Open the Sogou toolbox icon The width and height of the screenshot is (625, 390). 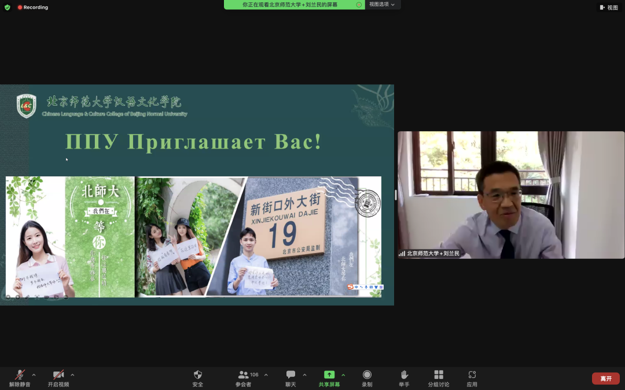(381, 287)
